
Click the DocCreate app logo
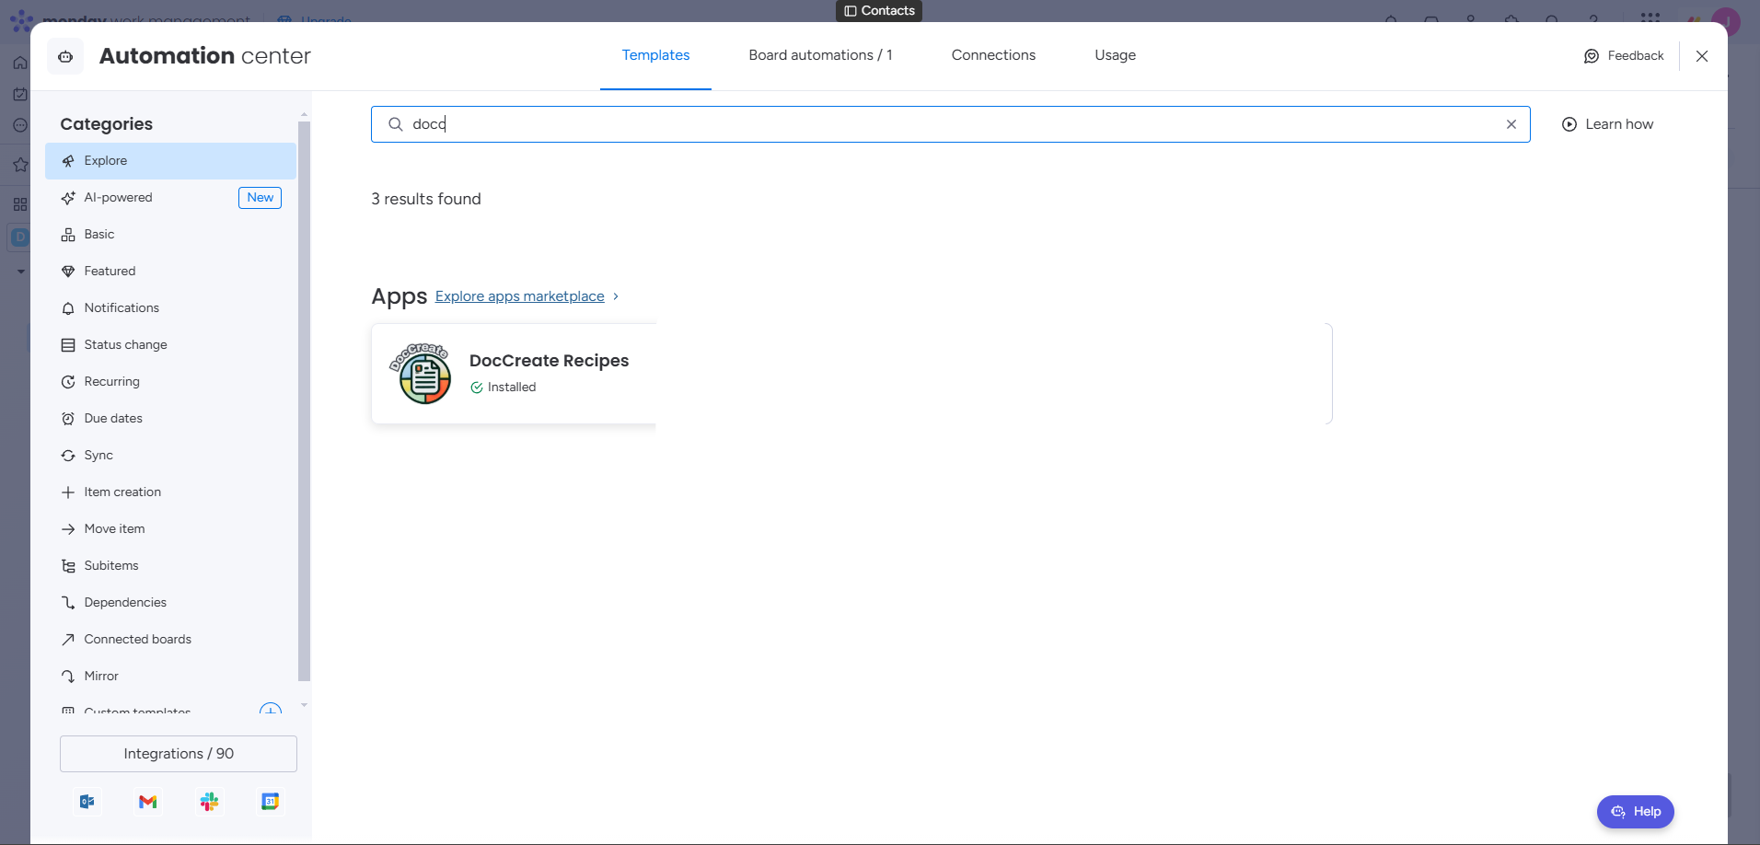click(x=421, y=374)
